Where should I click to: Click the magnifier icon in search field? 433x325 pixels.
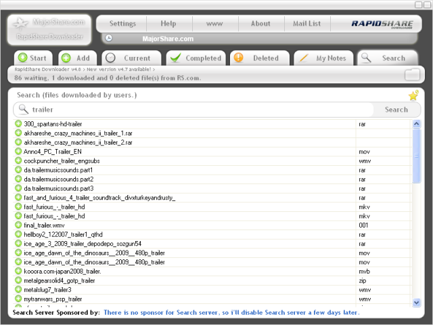point(23,110)
